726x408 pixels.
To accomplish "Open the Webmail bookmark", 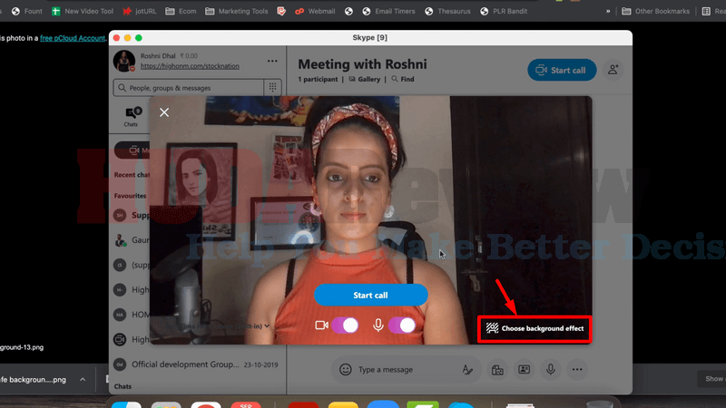I will tap(315, 11).
